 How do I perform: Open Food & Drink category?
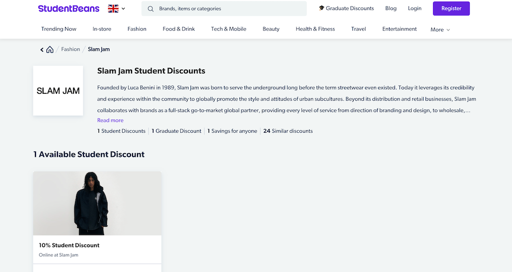click(x=178, y=29)
